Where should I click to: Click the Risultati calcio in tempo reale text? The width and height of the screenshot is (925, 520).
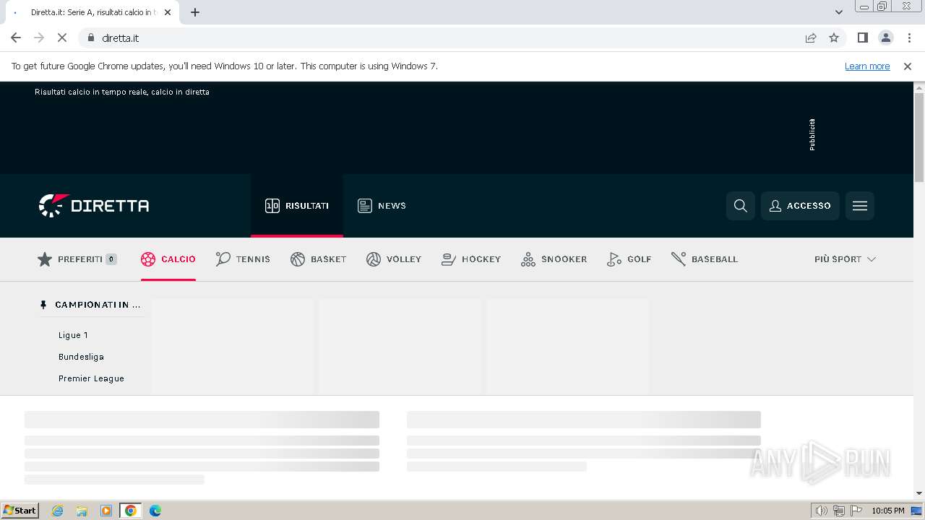pos(122,92)
